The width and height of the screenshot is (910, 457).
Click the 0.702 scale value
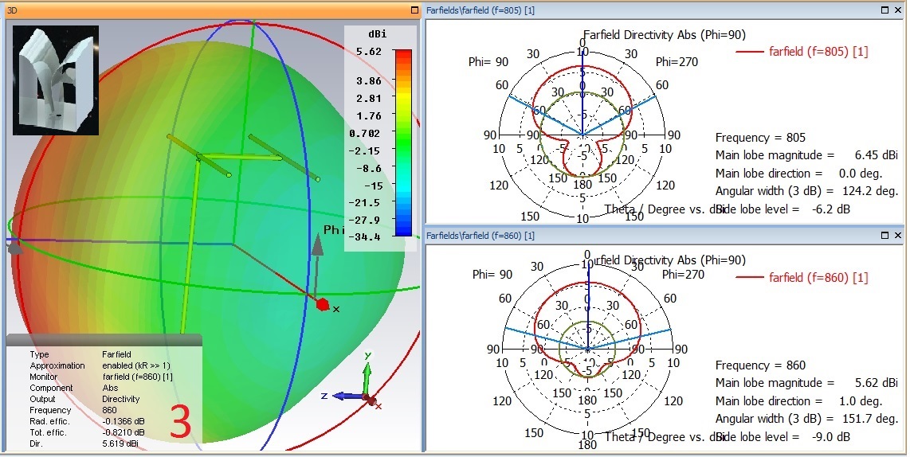[x=364, y=134]
